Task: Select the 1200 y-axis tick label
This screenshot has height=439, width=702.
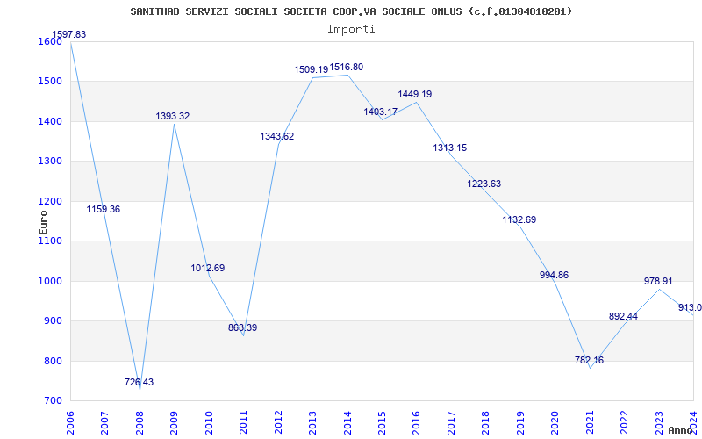Action: [50, 202]
